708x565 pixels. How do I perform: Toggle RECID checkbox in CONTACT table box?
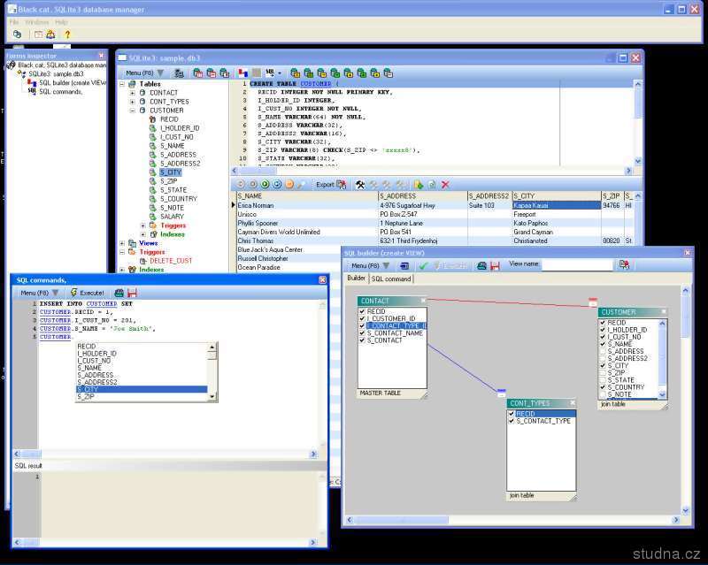362,311
